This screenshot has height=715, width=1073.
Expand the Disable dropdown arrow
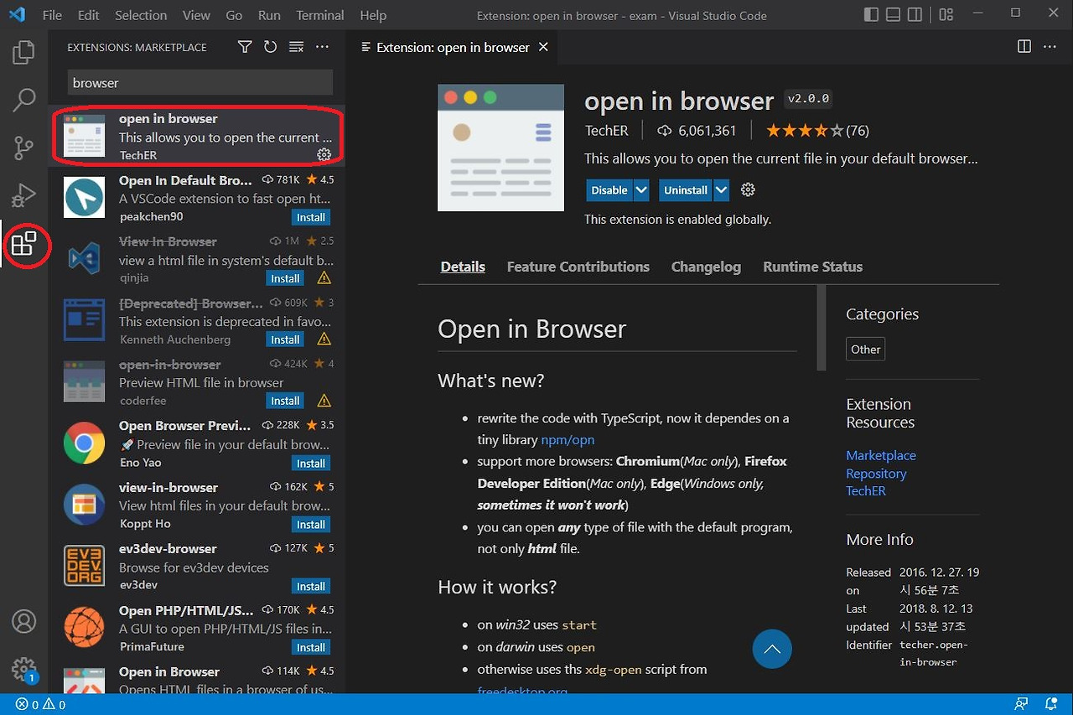pyautogui.click(x=640, y=190)
